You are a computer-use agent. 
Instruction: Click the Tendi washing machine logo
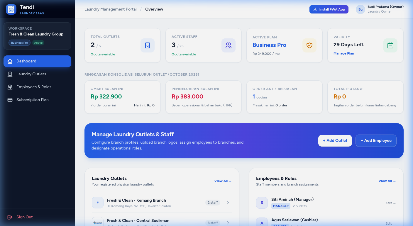coord(11,9)
